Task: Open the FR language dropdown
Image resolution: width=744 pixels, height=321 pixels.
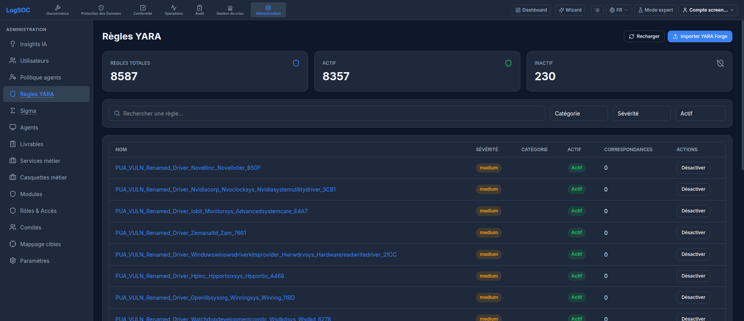Action: tap(619, 10)
